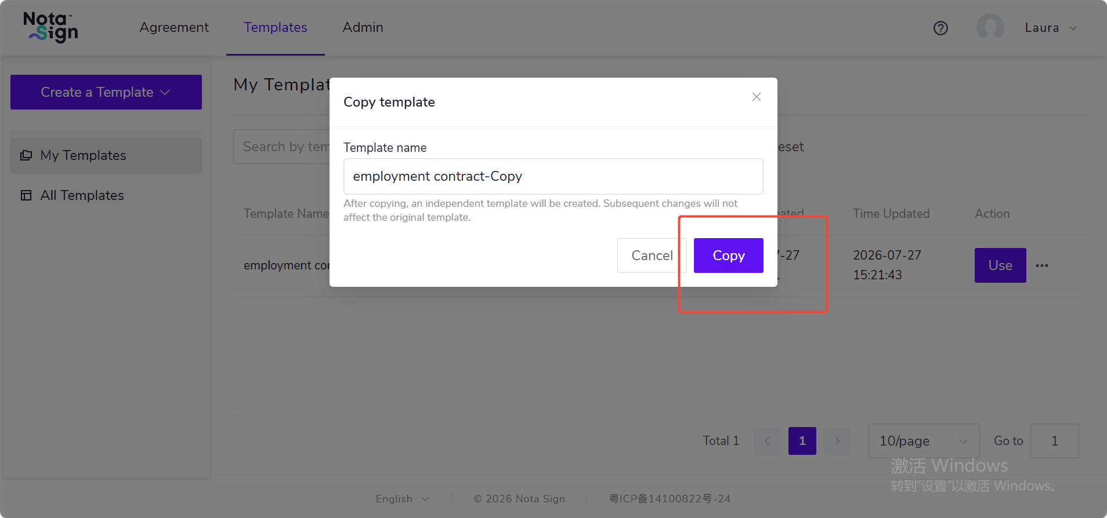1107x518 pixels.
Task: Click the Go to page input
Action: point(1055,441)
